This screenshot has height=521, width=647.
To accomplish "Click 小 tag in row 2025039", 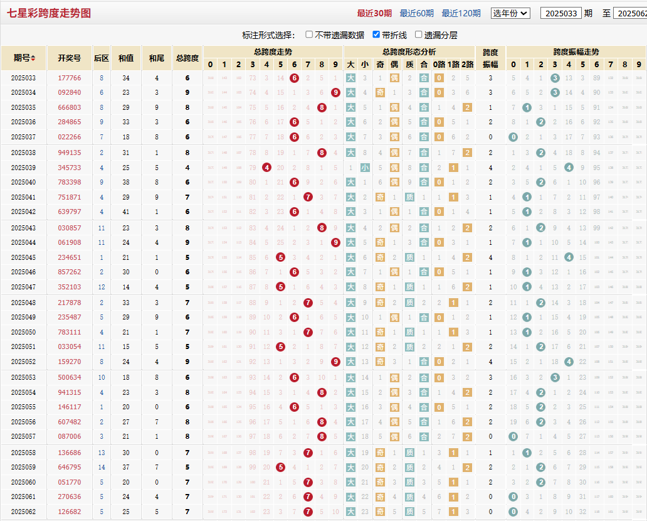I will tap(365, 168).
